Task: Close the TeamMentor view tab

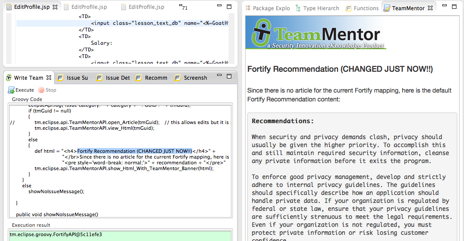Action: tap(430, 8)
